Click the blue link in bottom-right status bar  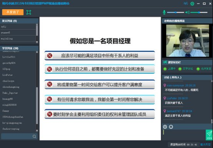tap(206, 145)
